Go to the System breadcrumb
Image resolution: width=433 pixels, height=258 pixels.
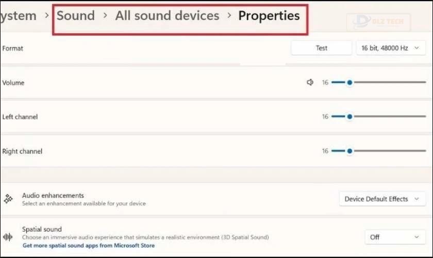18,16
